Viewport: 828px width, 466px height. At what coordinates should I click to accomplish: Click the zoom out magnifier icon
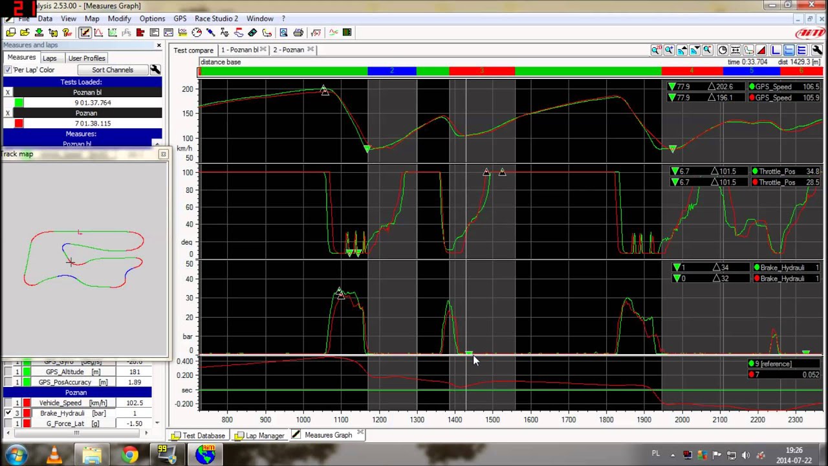[708, 50]
